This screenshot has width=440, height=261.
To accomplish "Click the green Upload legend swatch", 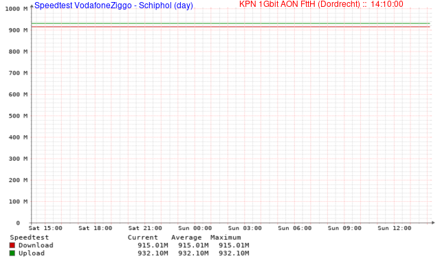I will pyautogui.click(x=12, y=253).
